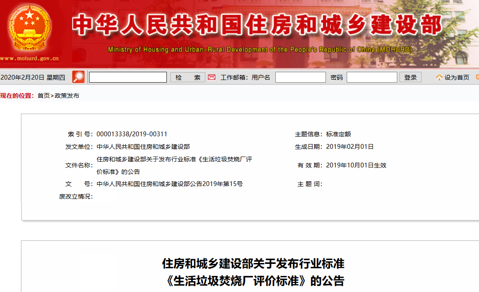Image resolution: width=479 pixels, height=292 pixels.
Task: Click index number 000013338/2019-00311
Action: point(132,134)
